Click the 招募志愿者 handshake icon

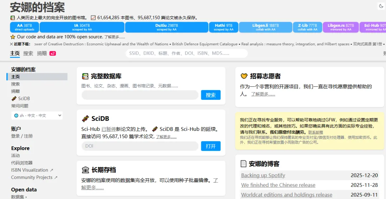244,76
